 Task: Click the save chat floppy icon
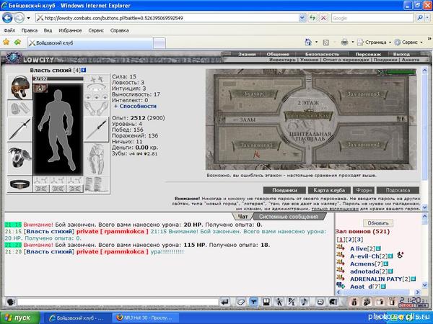266,302
